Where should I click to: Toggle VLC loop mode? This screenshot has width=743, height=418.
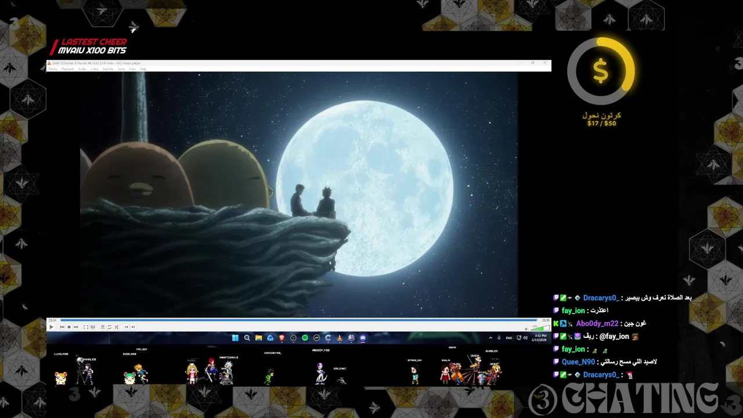110,327
